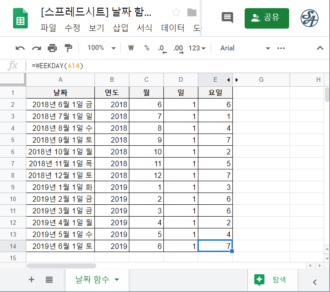The image size is (330, 292).
Task: Open the zoom 100% dropdown
Action: pos(101,48)
